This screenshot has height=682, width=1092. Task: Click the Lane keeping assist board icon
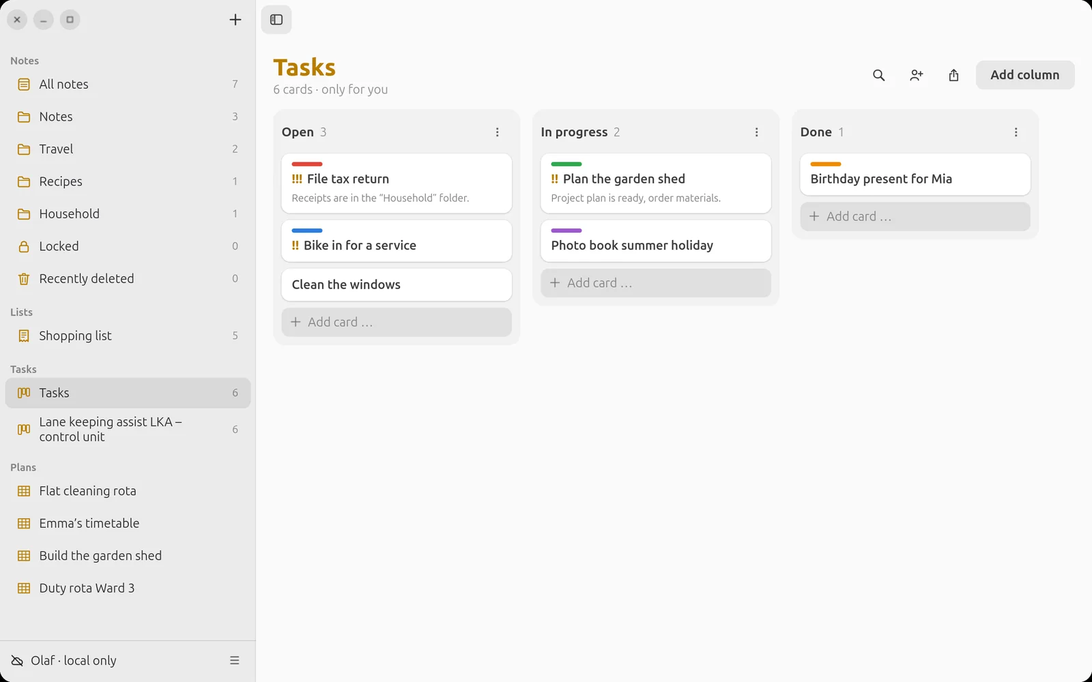24,430
